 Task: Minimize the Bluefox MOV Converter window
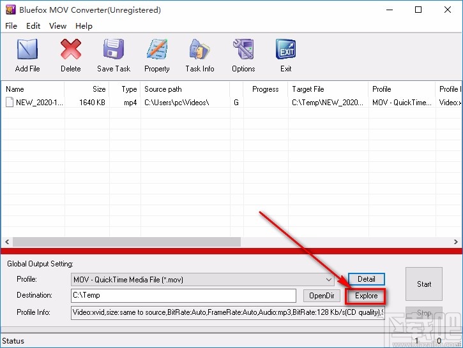(x=390, y=10)
